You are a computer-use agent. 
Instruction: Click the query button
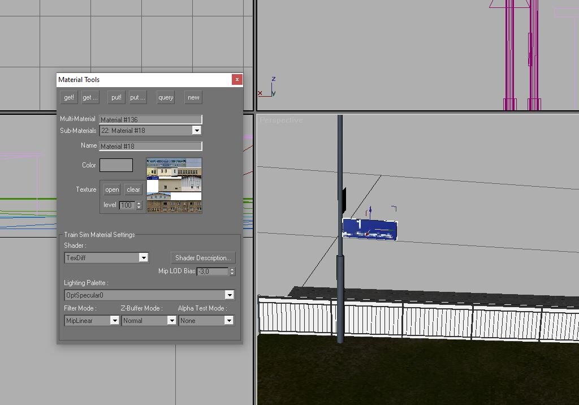pyautogui.click(x=166, y=97)
